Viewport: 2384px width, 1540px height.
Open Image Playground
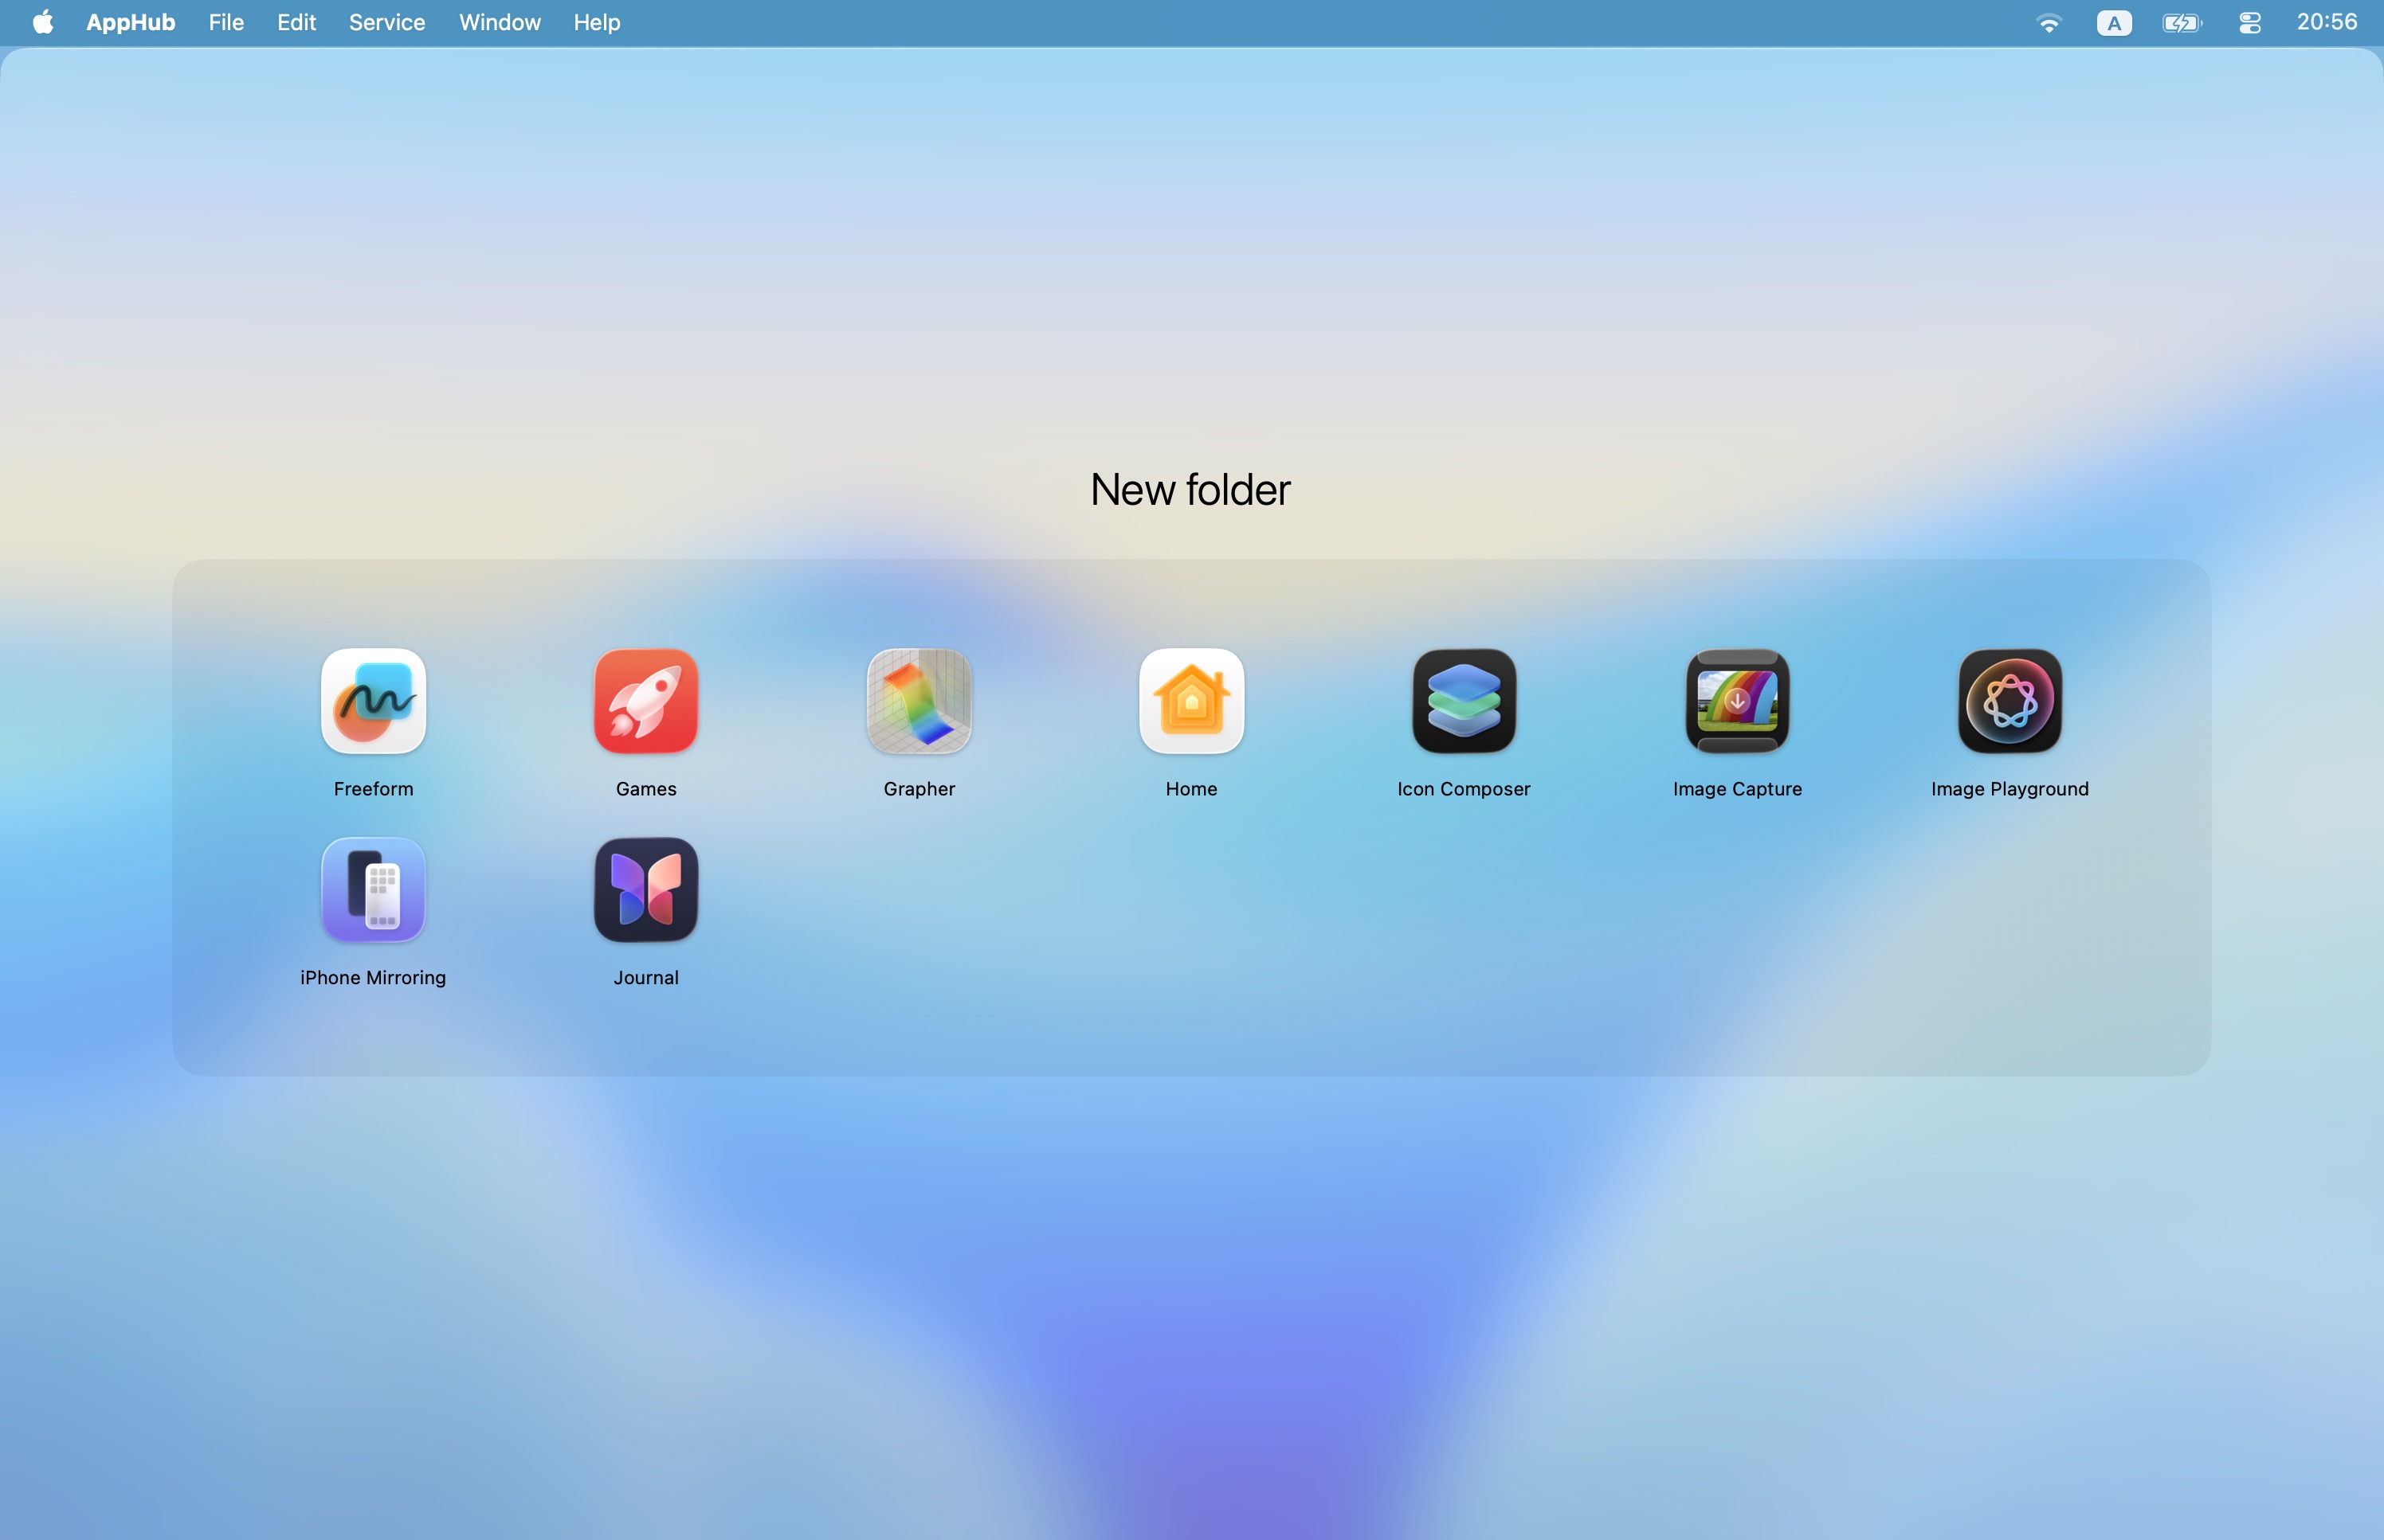click(2009, 700)
